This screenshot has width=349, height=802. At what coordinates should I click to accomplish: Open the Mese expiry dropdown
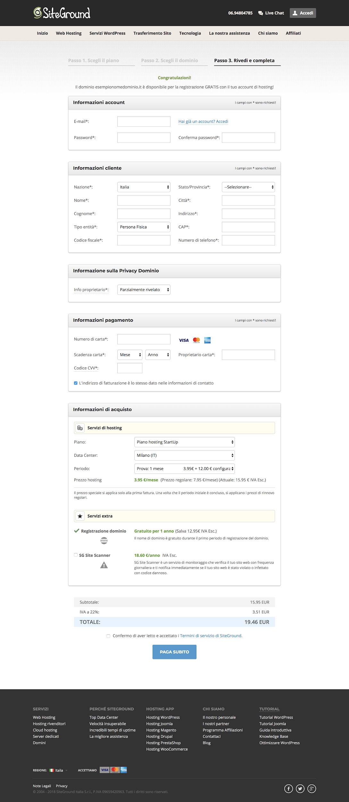(130, 355)
